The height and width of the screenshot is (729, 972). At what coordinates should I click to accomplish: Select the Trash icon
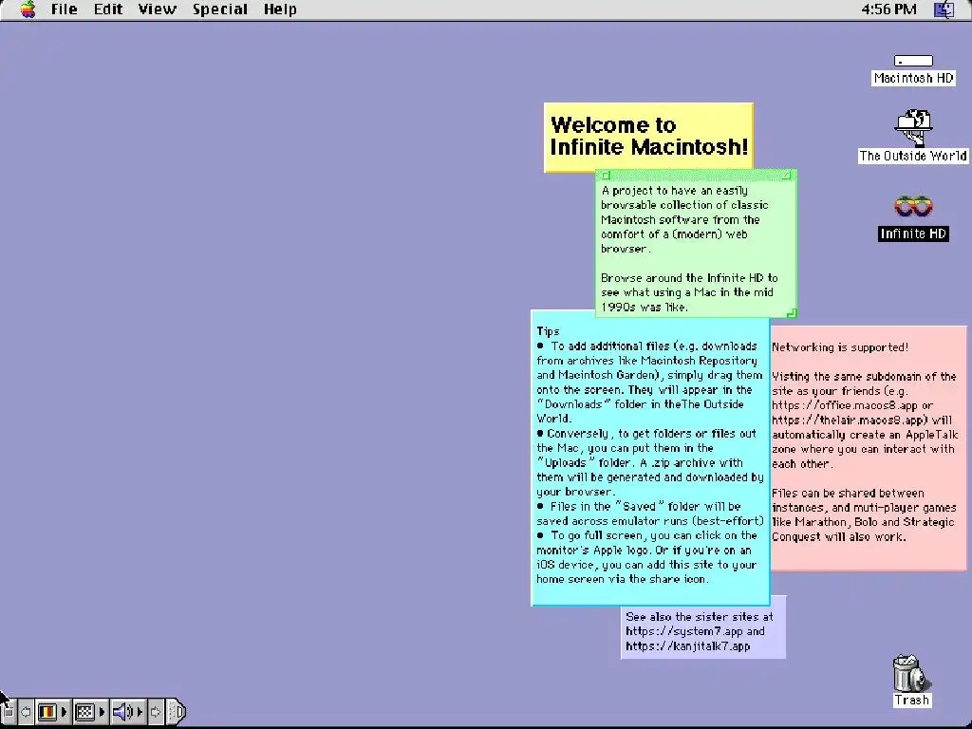pyautogui.click(x=910, y=673)
